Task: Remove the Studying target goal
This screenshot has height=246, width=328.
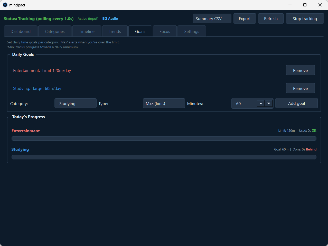Action: coord(300,88)
